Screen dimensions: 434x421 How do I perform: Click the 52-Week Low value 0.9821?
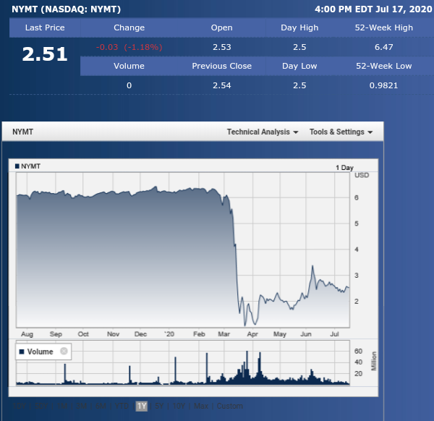(383, 85)
